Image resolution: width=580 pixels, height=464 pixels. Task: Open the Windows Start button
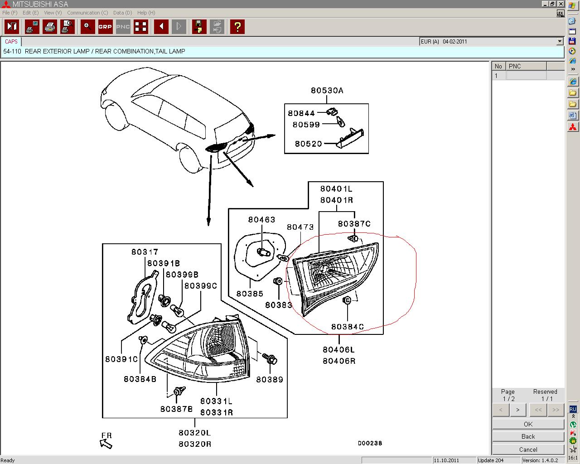(x=573, y=5)
